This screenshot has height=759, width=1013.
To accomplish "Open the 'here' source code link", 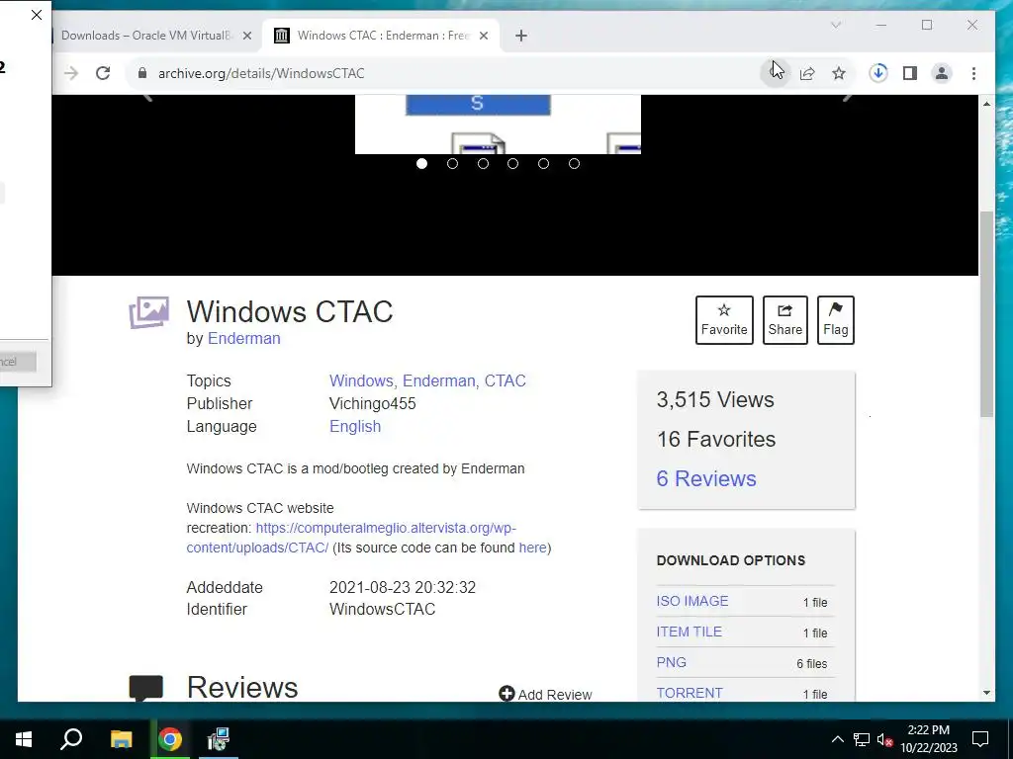I will tap(532, 548).
